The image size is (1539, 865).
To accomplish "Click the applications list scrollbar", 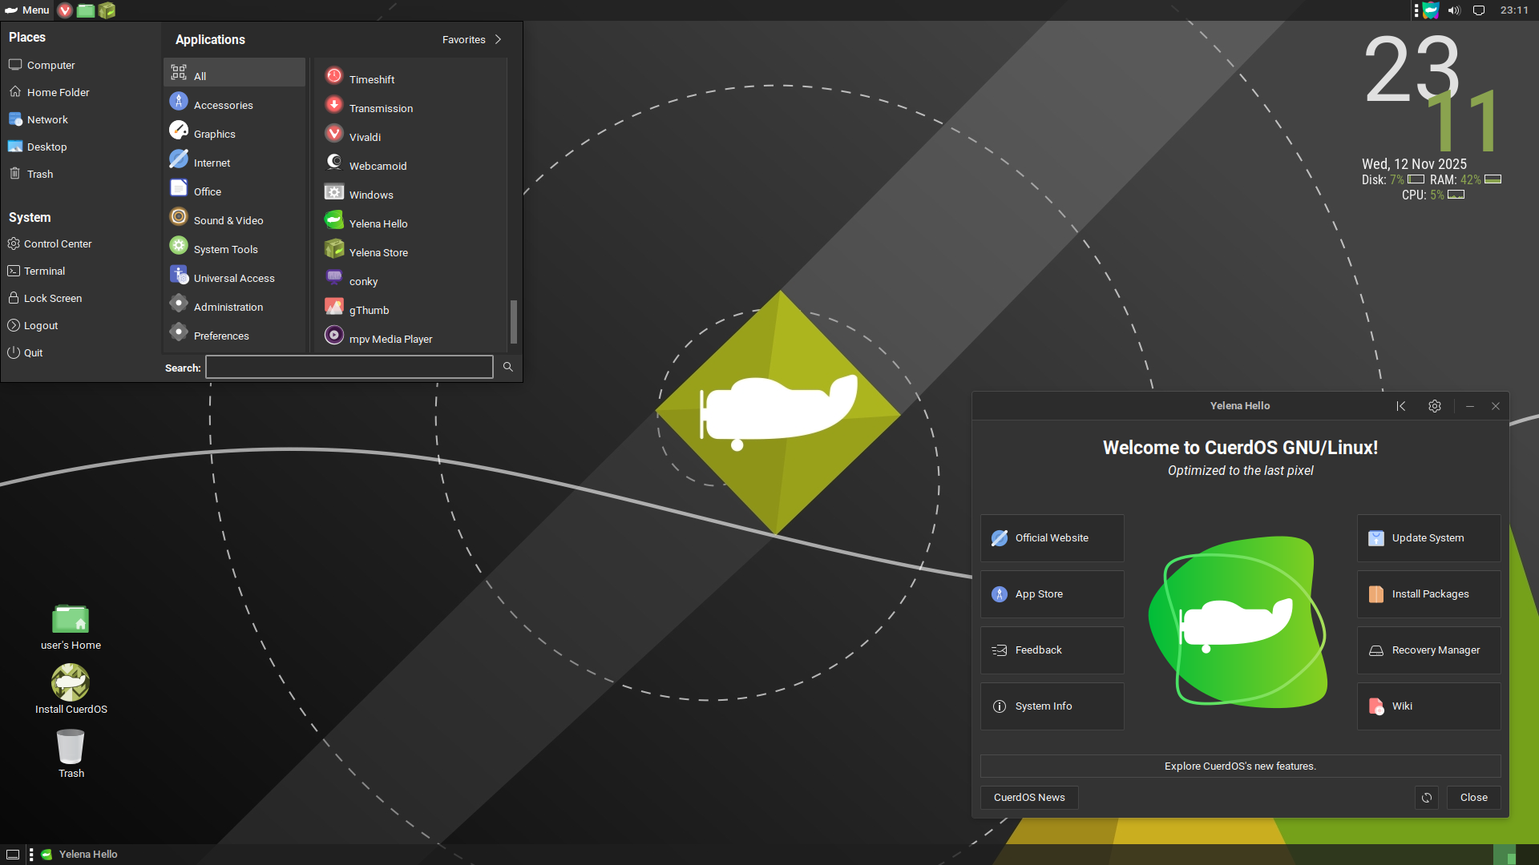I will 514,321.
